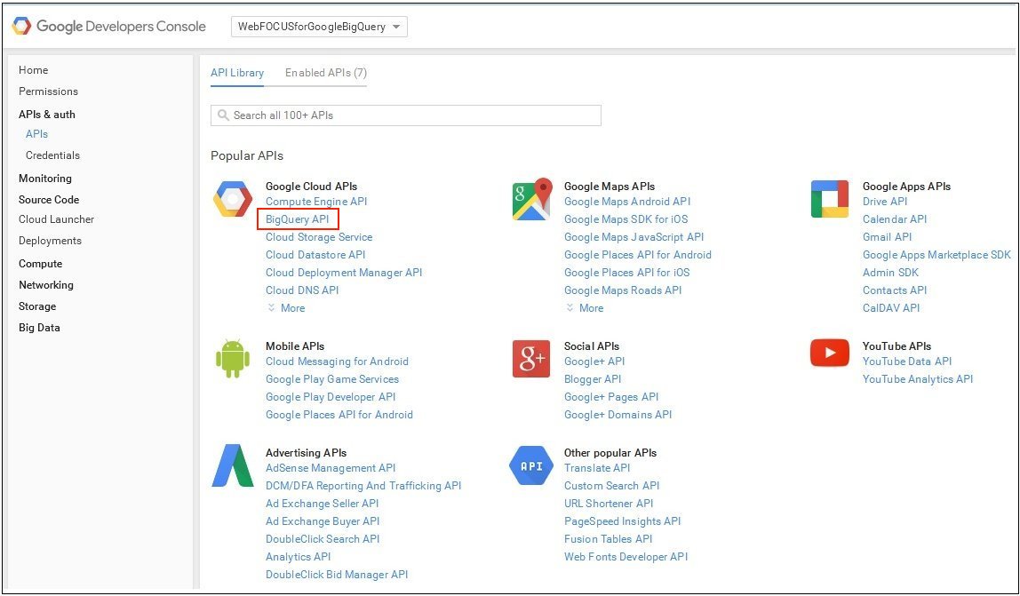Open the Google Maps Android API link

pos(627,202)
